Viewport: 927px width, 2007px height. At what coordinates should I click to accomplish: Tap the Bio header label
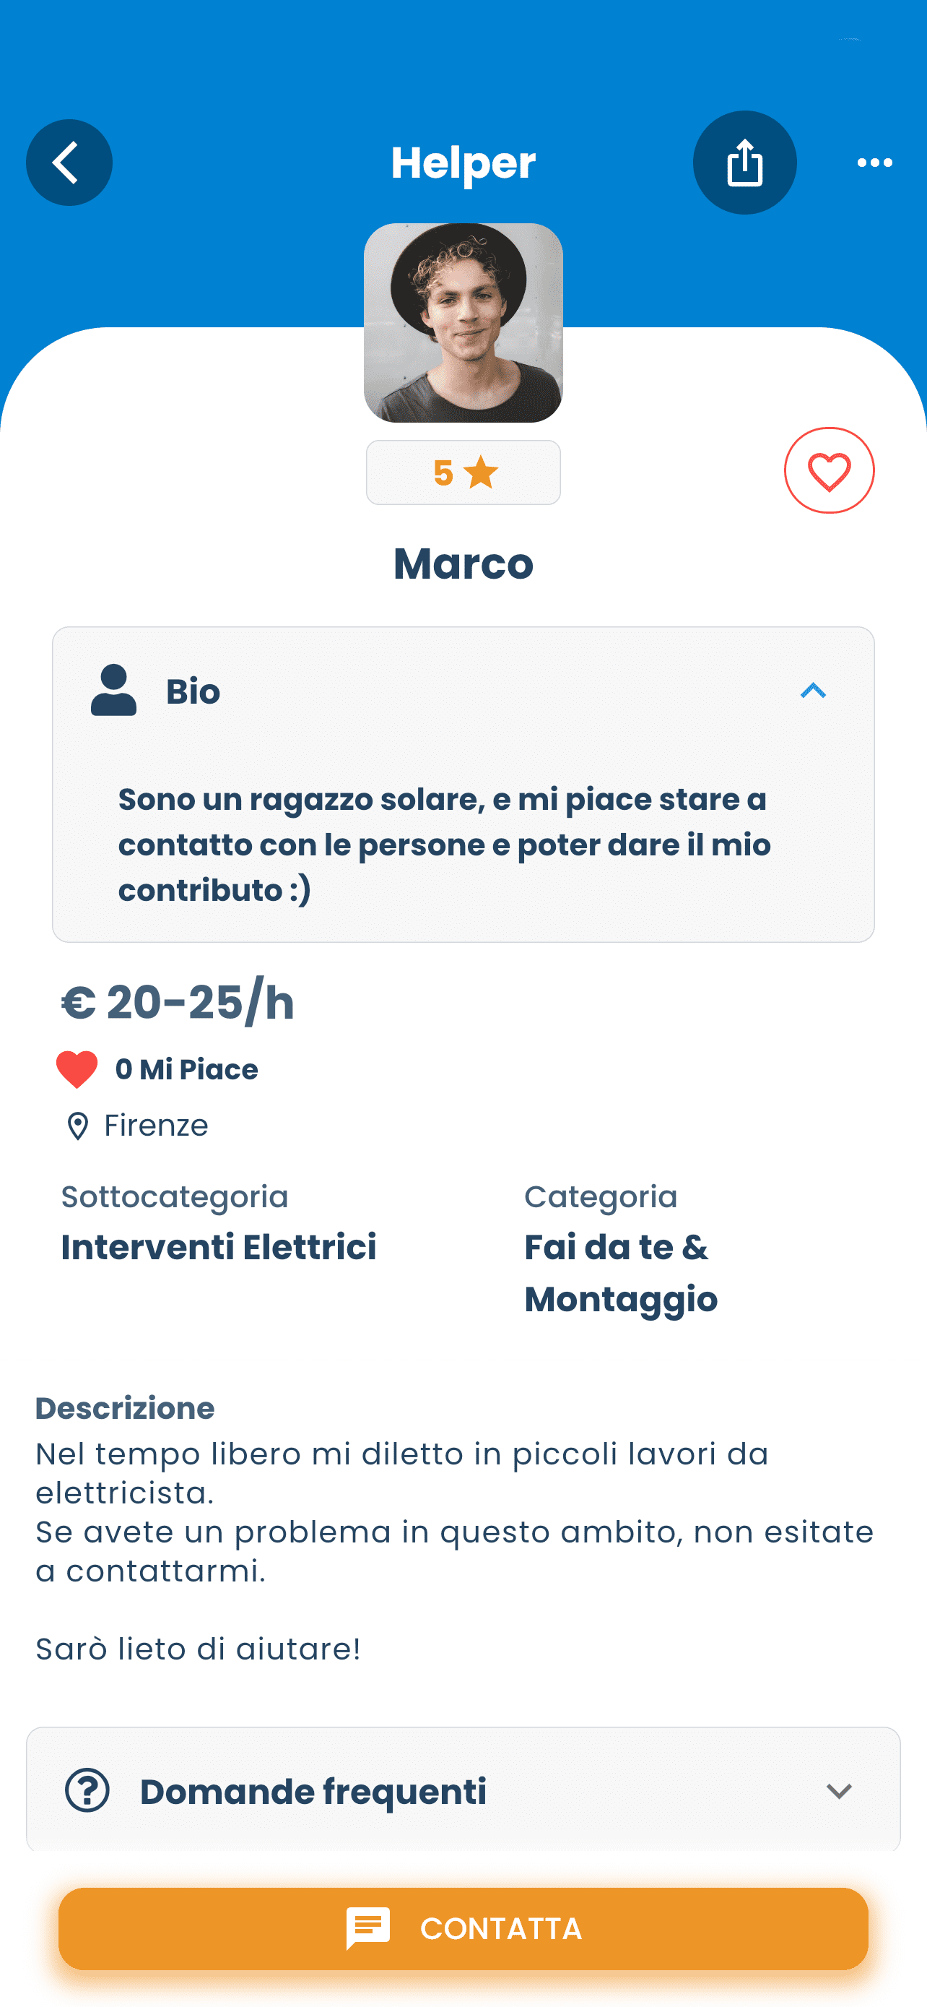point(193,692)
